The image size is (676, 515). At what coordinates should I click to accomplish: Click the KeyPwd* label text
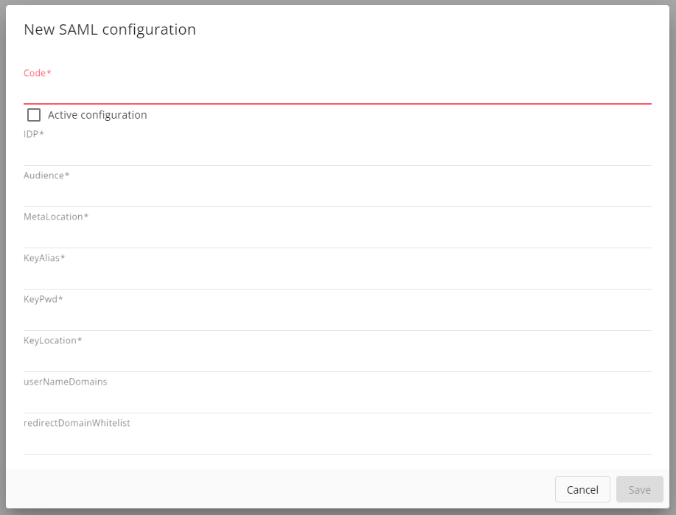point(43,299)
